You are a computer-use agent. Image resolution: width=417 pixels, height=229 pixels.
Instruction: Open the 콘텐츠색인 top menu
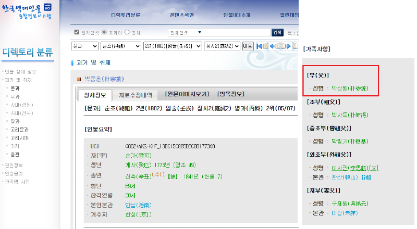coord(181,15)
